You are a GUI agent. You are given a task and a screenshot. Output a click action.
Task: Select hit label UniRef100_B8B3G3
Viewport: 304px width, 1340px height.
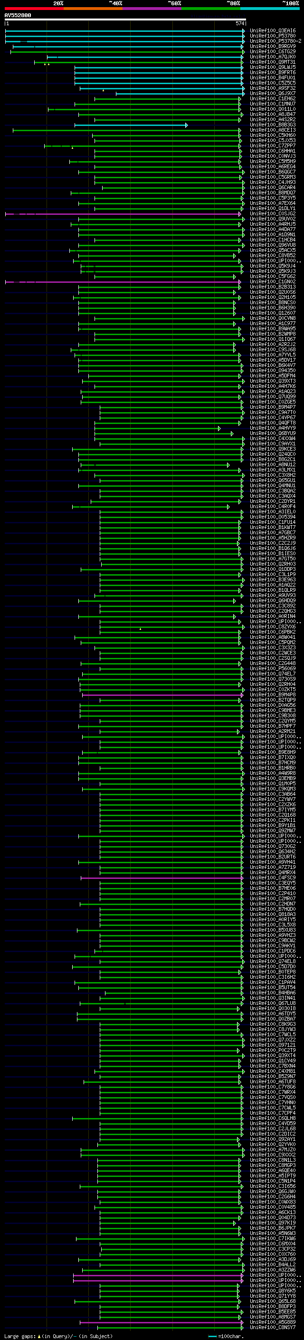tap(272, 125)
